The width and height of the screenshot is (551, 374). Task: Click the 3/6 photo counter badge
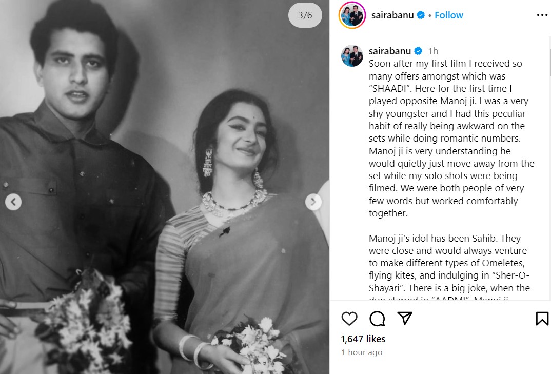coord(305,15)
